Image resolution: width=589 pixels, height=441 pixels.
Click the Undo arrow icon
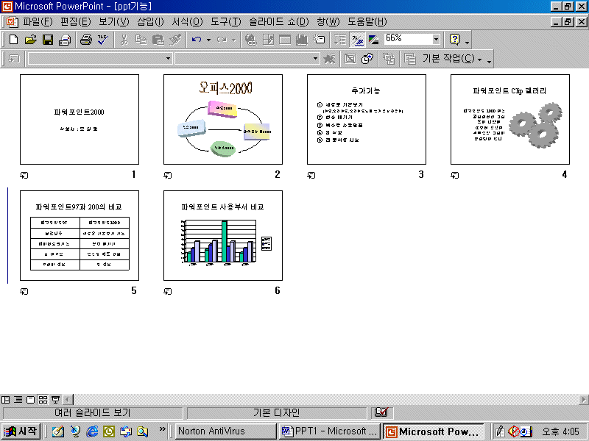tap(197, 40)
